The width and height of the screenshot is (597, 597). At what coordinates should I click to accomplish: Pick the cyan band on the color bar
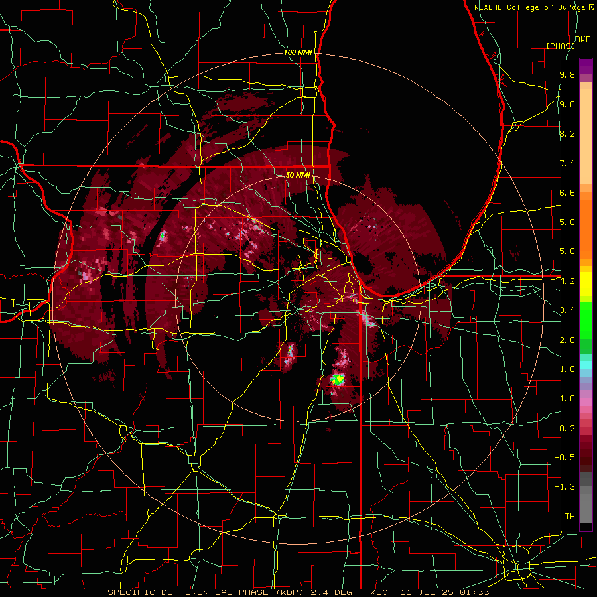586,365
